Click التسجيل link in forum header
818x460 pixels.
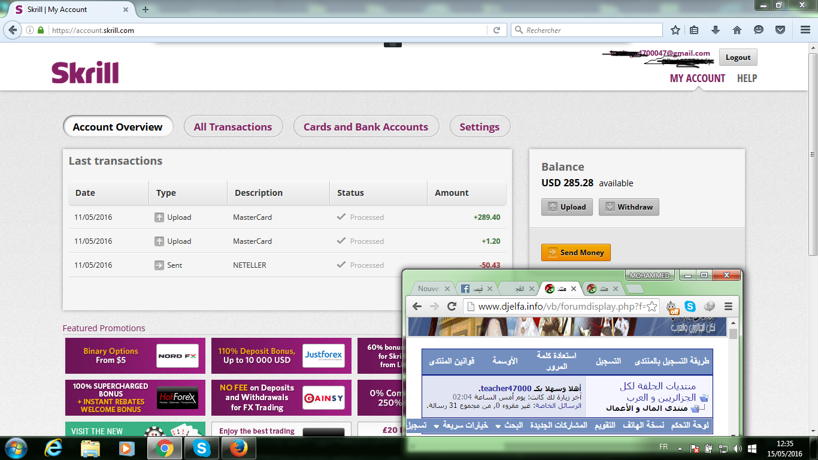click(608, 361)
